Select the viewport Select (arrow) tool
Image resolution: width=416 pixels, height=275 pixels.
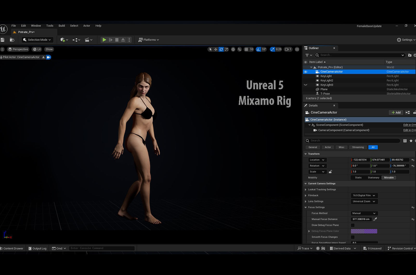[210, 49]
